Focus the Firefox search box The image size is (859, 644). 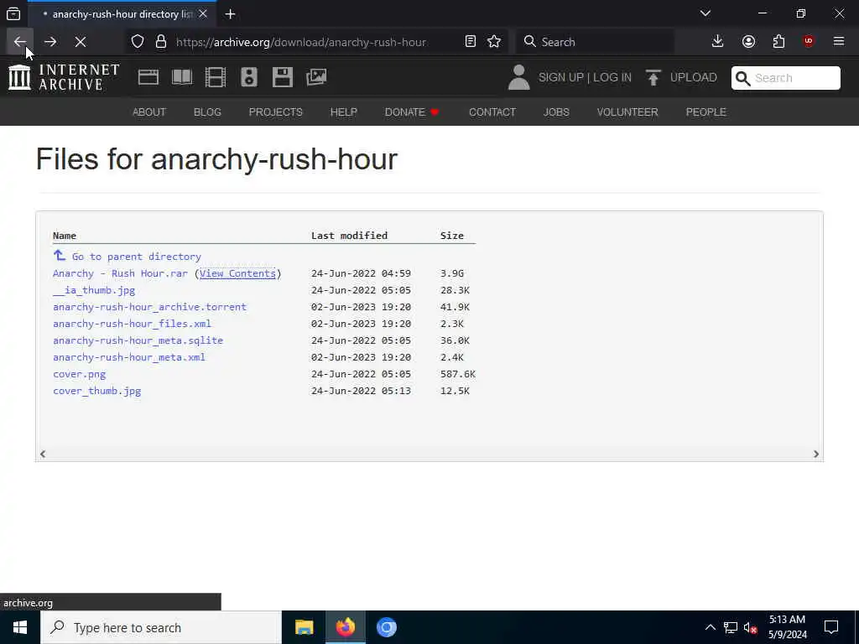click(x=595, y=42)
